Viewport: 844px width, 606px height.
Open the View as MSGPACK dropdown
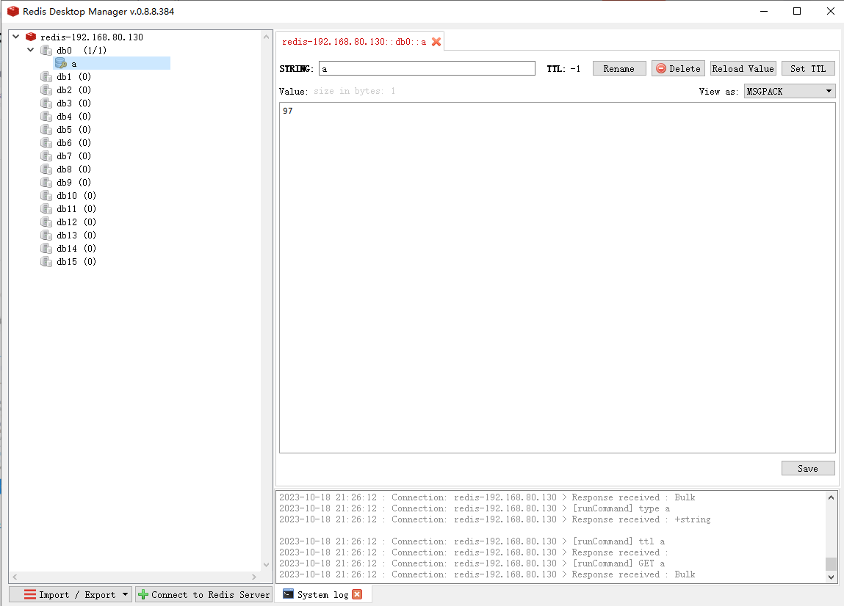[790, 91]
